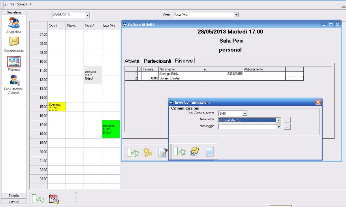The width and height of the screenshot is (346, 207).
Task: Open the Messaggio dropdown list
Action: coord(279,127)
